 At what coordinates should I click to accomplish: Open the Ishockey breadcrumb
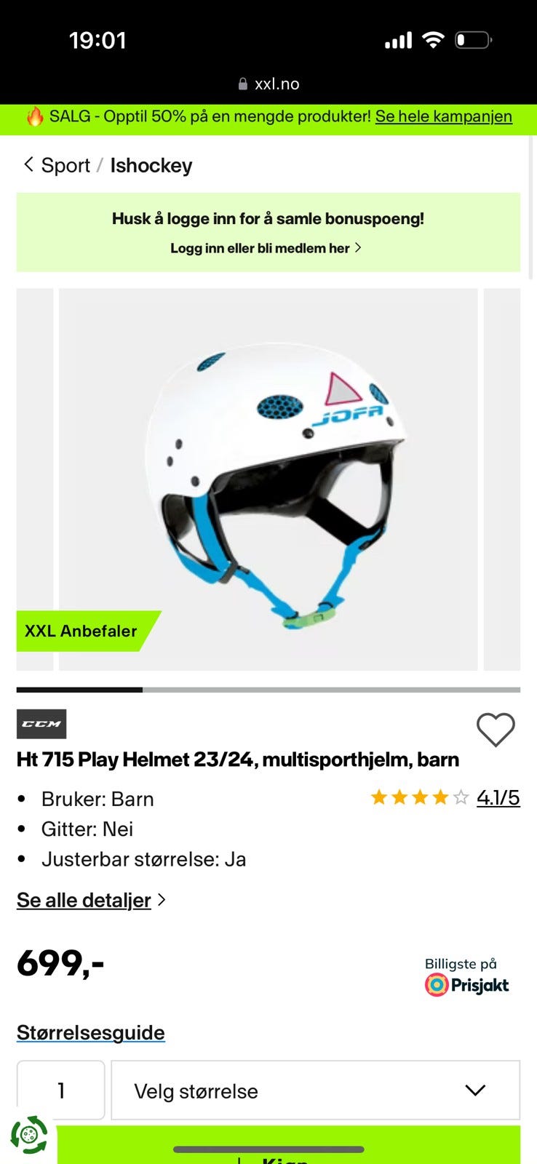coord(151,165)
